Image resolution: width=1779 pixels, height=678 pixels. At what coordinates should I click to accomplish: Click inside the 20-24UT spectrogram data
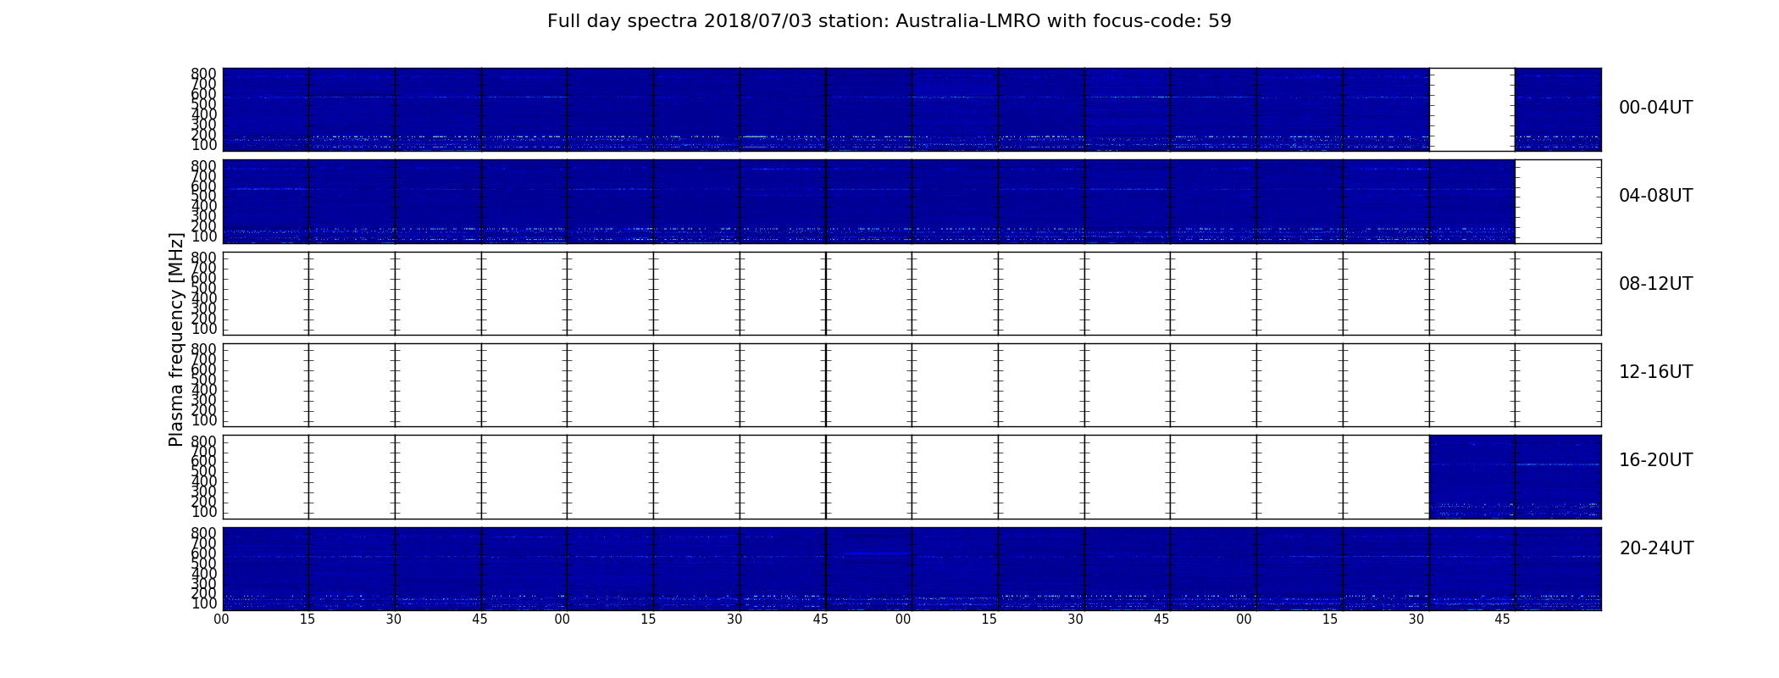coord(912,569)
